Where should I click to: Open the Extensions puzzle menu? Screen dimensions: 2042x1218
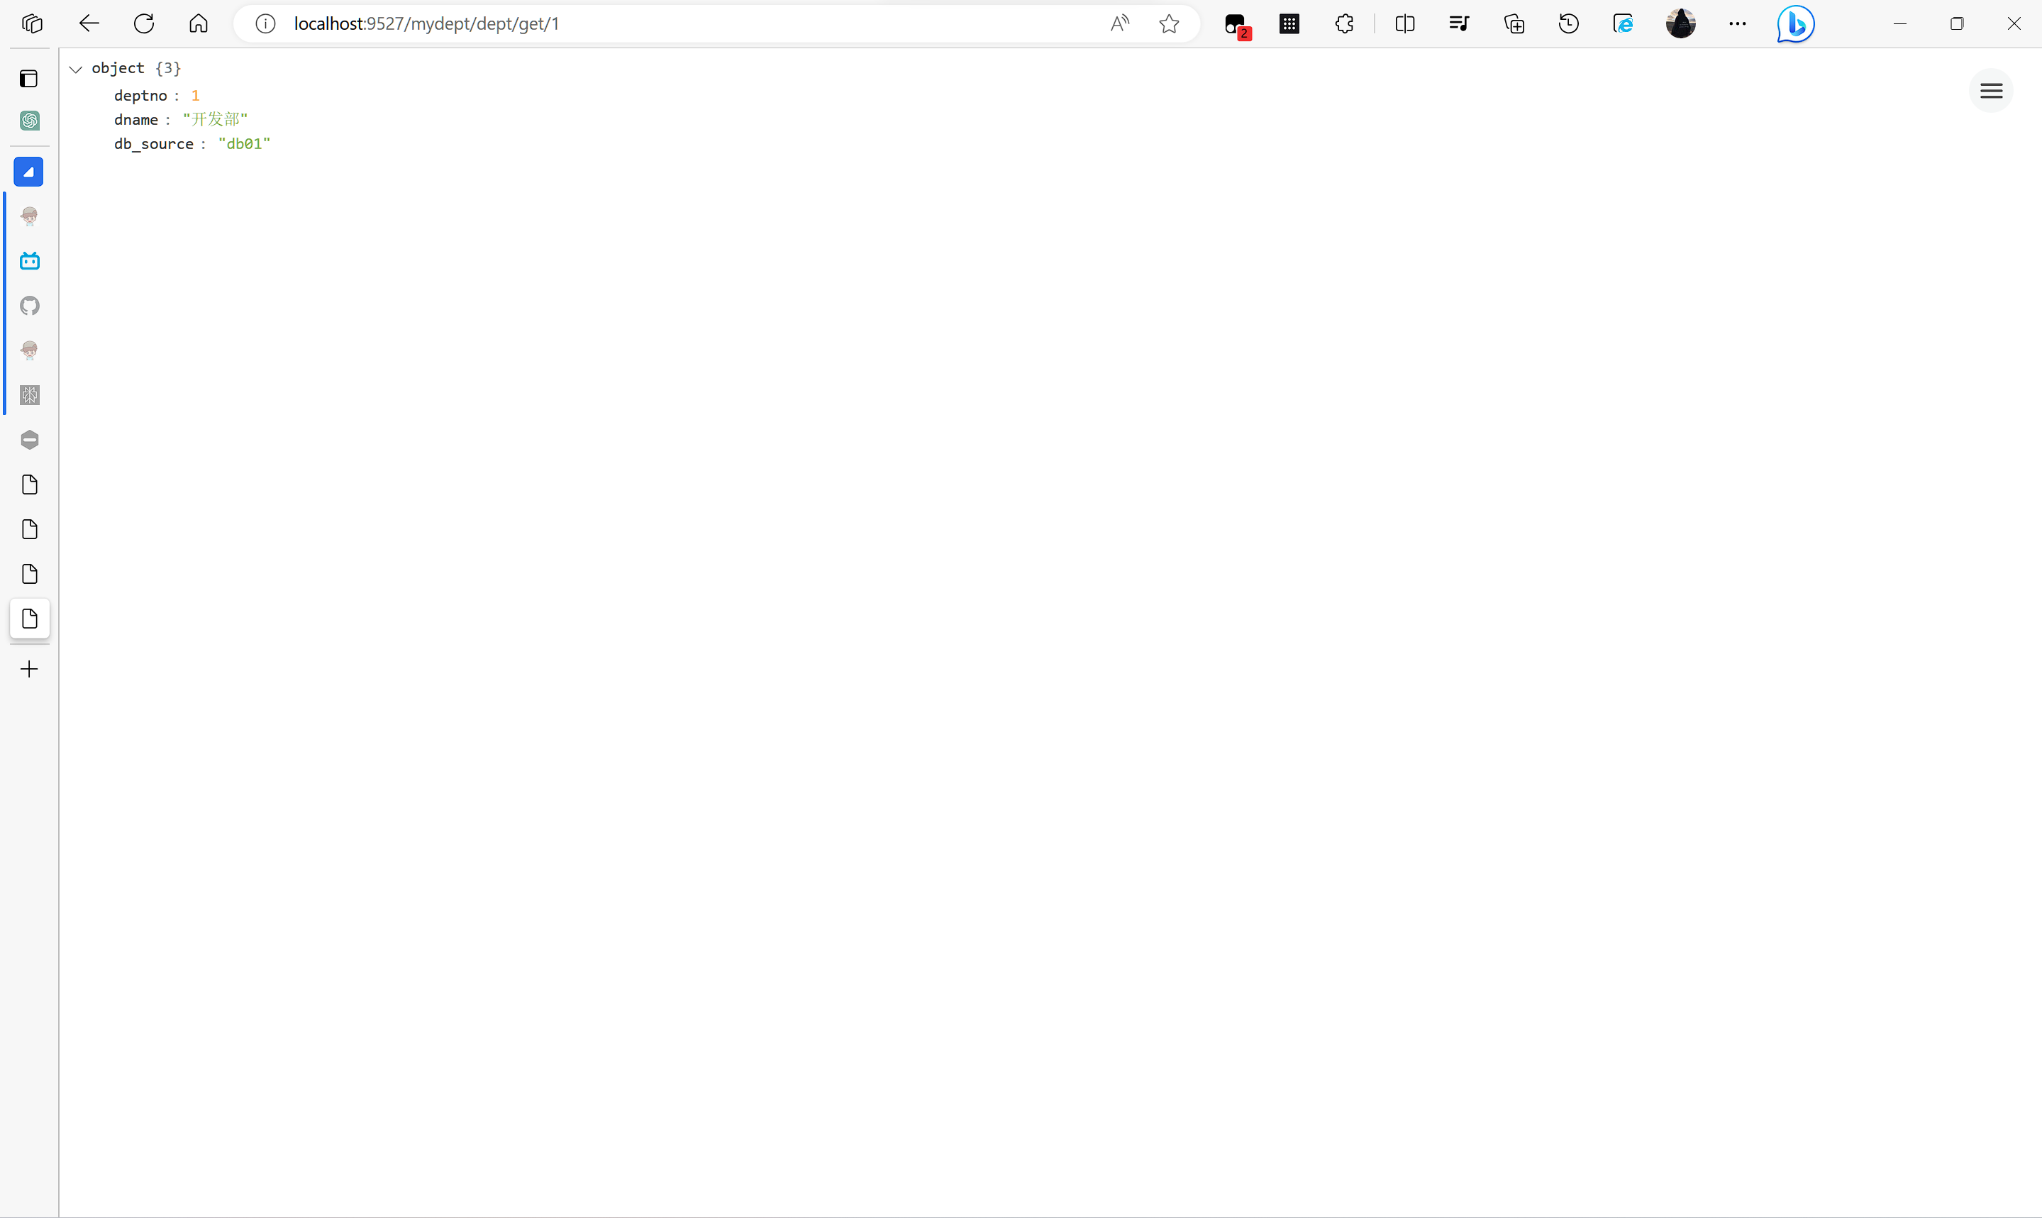(1344, 24)
